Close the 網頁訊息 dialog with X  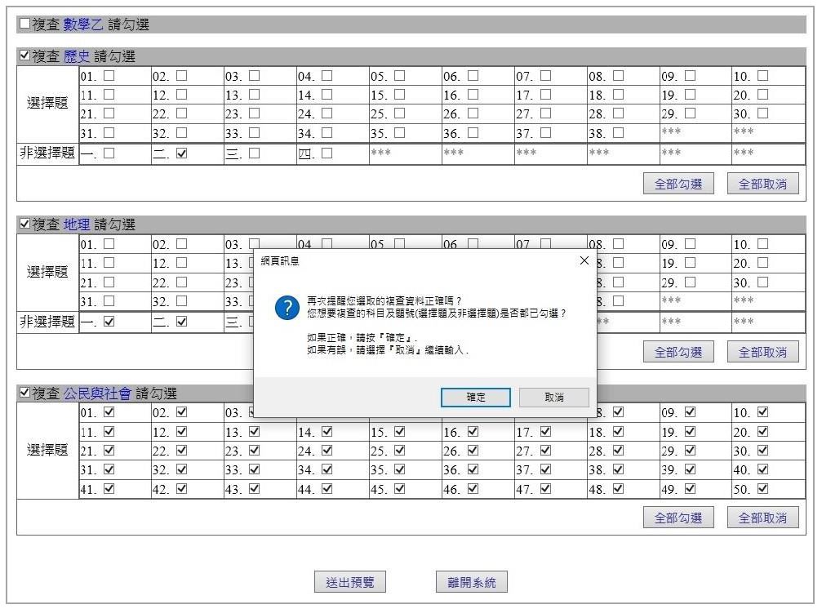pyautogui.click(x=584, y=260)
